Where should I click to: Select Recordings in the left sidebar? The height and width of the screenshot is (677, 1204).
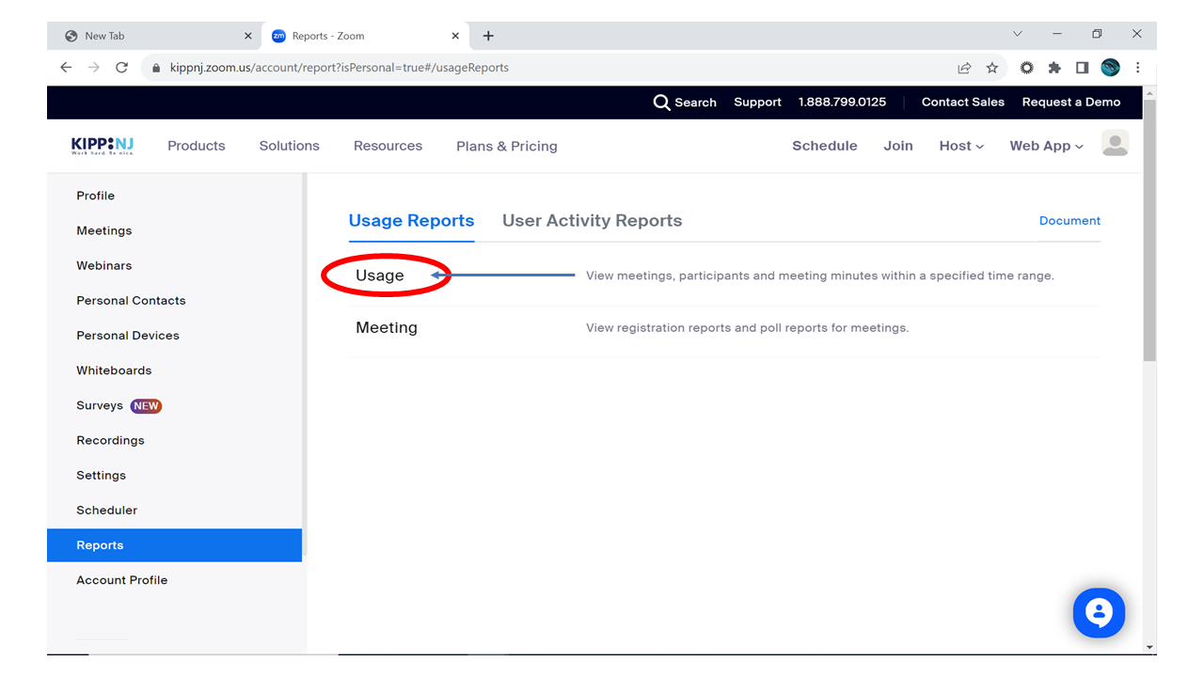(x=110, y=440)
